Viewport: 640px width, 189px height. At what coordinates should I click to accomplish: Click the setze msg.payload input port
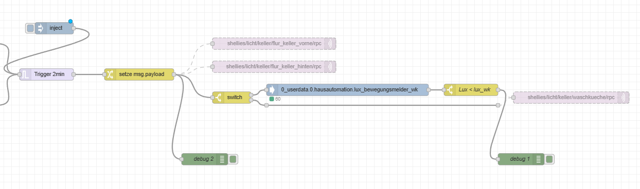(x=104, y=74)
